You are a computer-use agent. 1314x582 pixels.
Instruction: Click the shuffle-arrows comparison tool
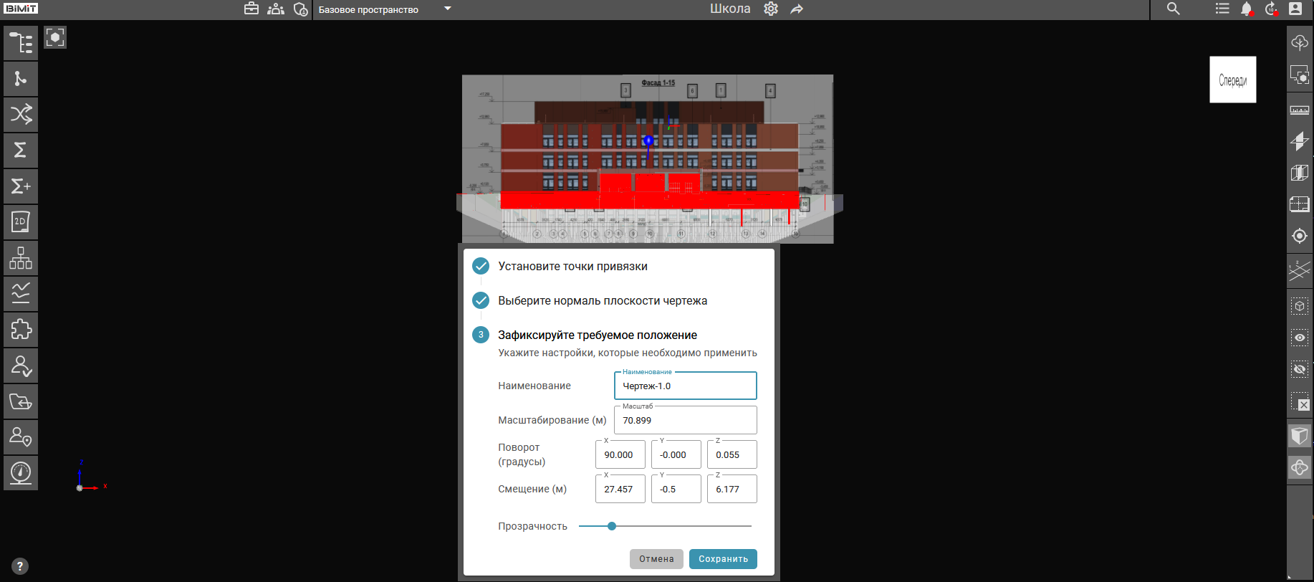21,115
